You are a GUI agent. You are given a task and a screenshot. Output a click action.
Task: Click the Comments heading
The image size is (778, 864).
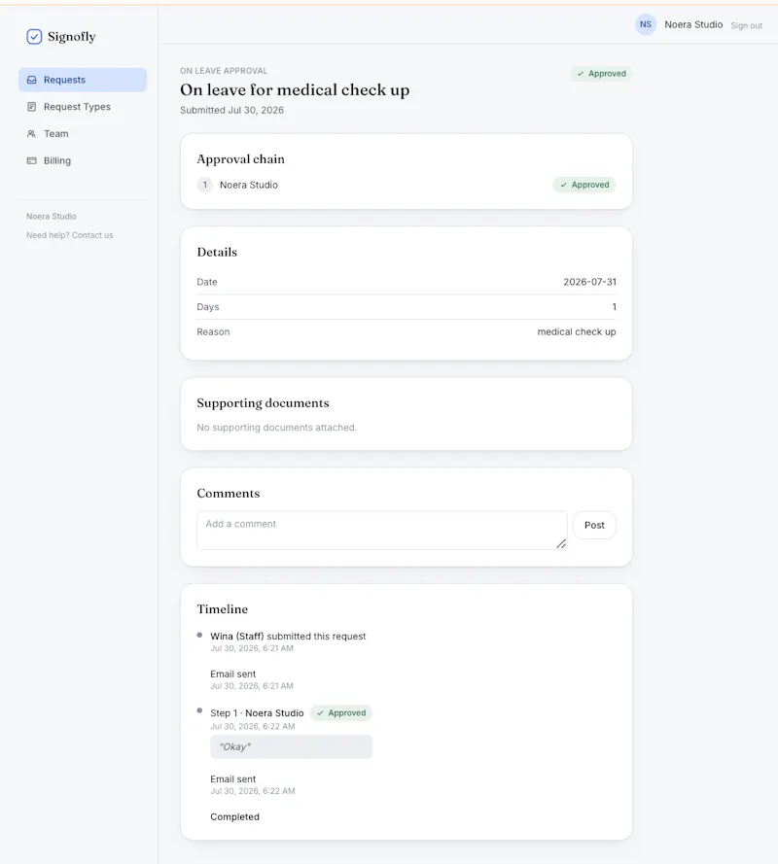(229, 494)
